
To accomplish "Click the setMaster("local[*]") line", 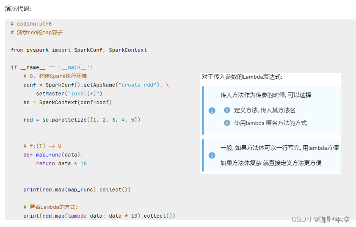I will (x=69, y=94).
